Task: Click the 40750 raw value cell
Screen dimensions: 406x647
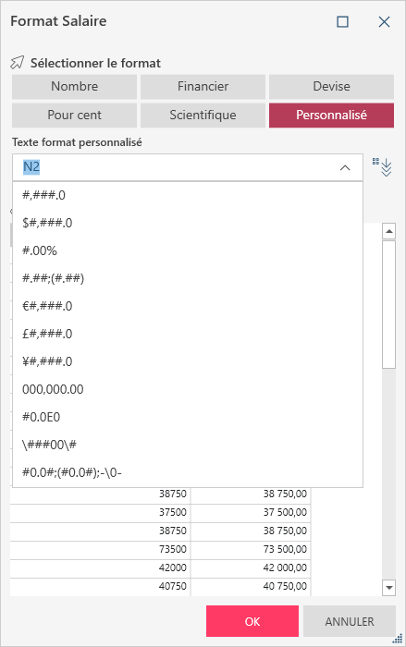Action: [100, 586]
